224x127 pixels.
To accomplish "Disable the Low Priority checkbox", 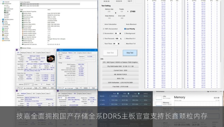I will coord(125,29).
